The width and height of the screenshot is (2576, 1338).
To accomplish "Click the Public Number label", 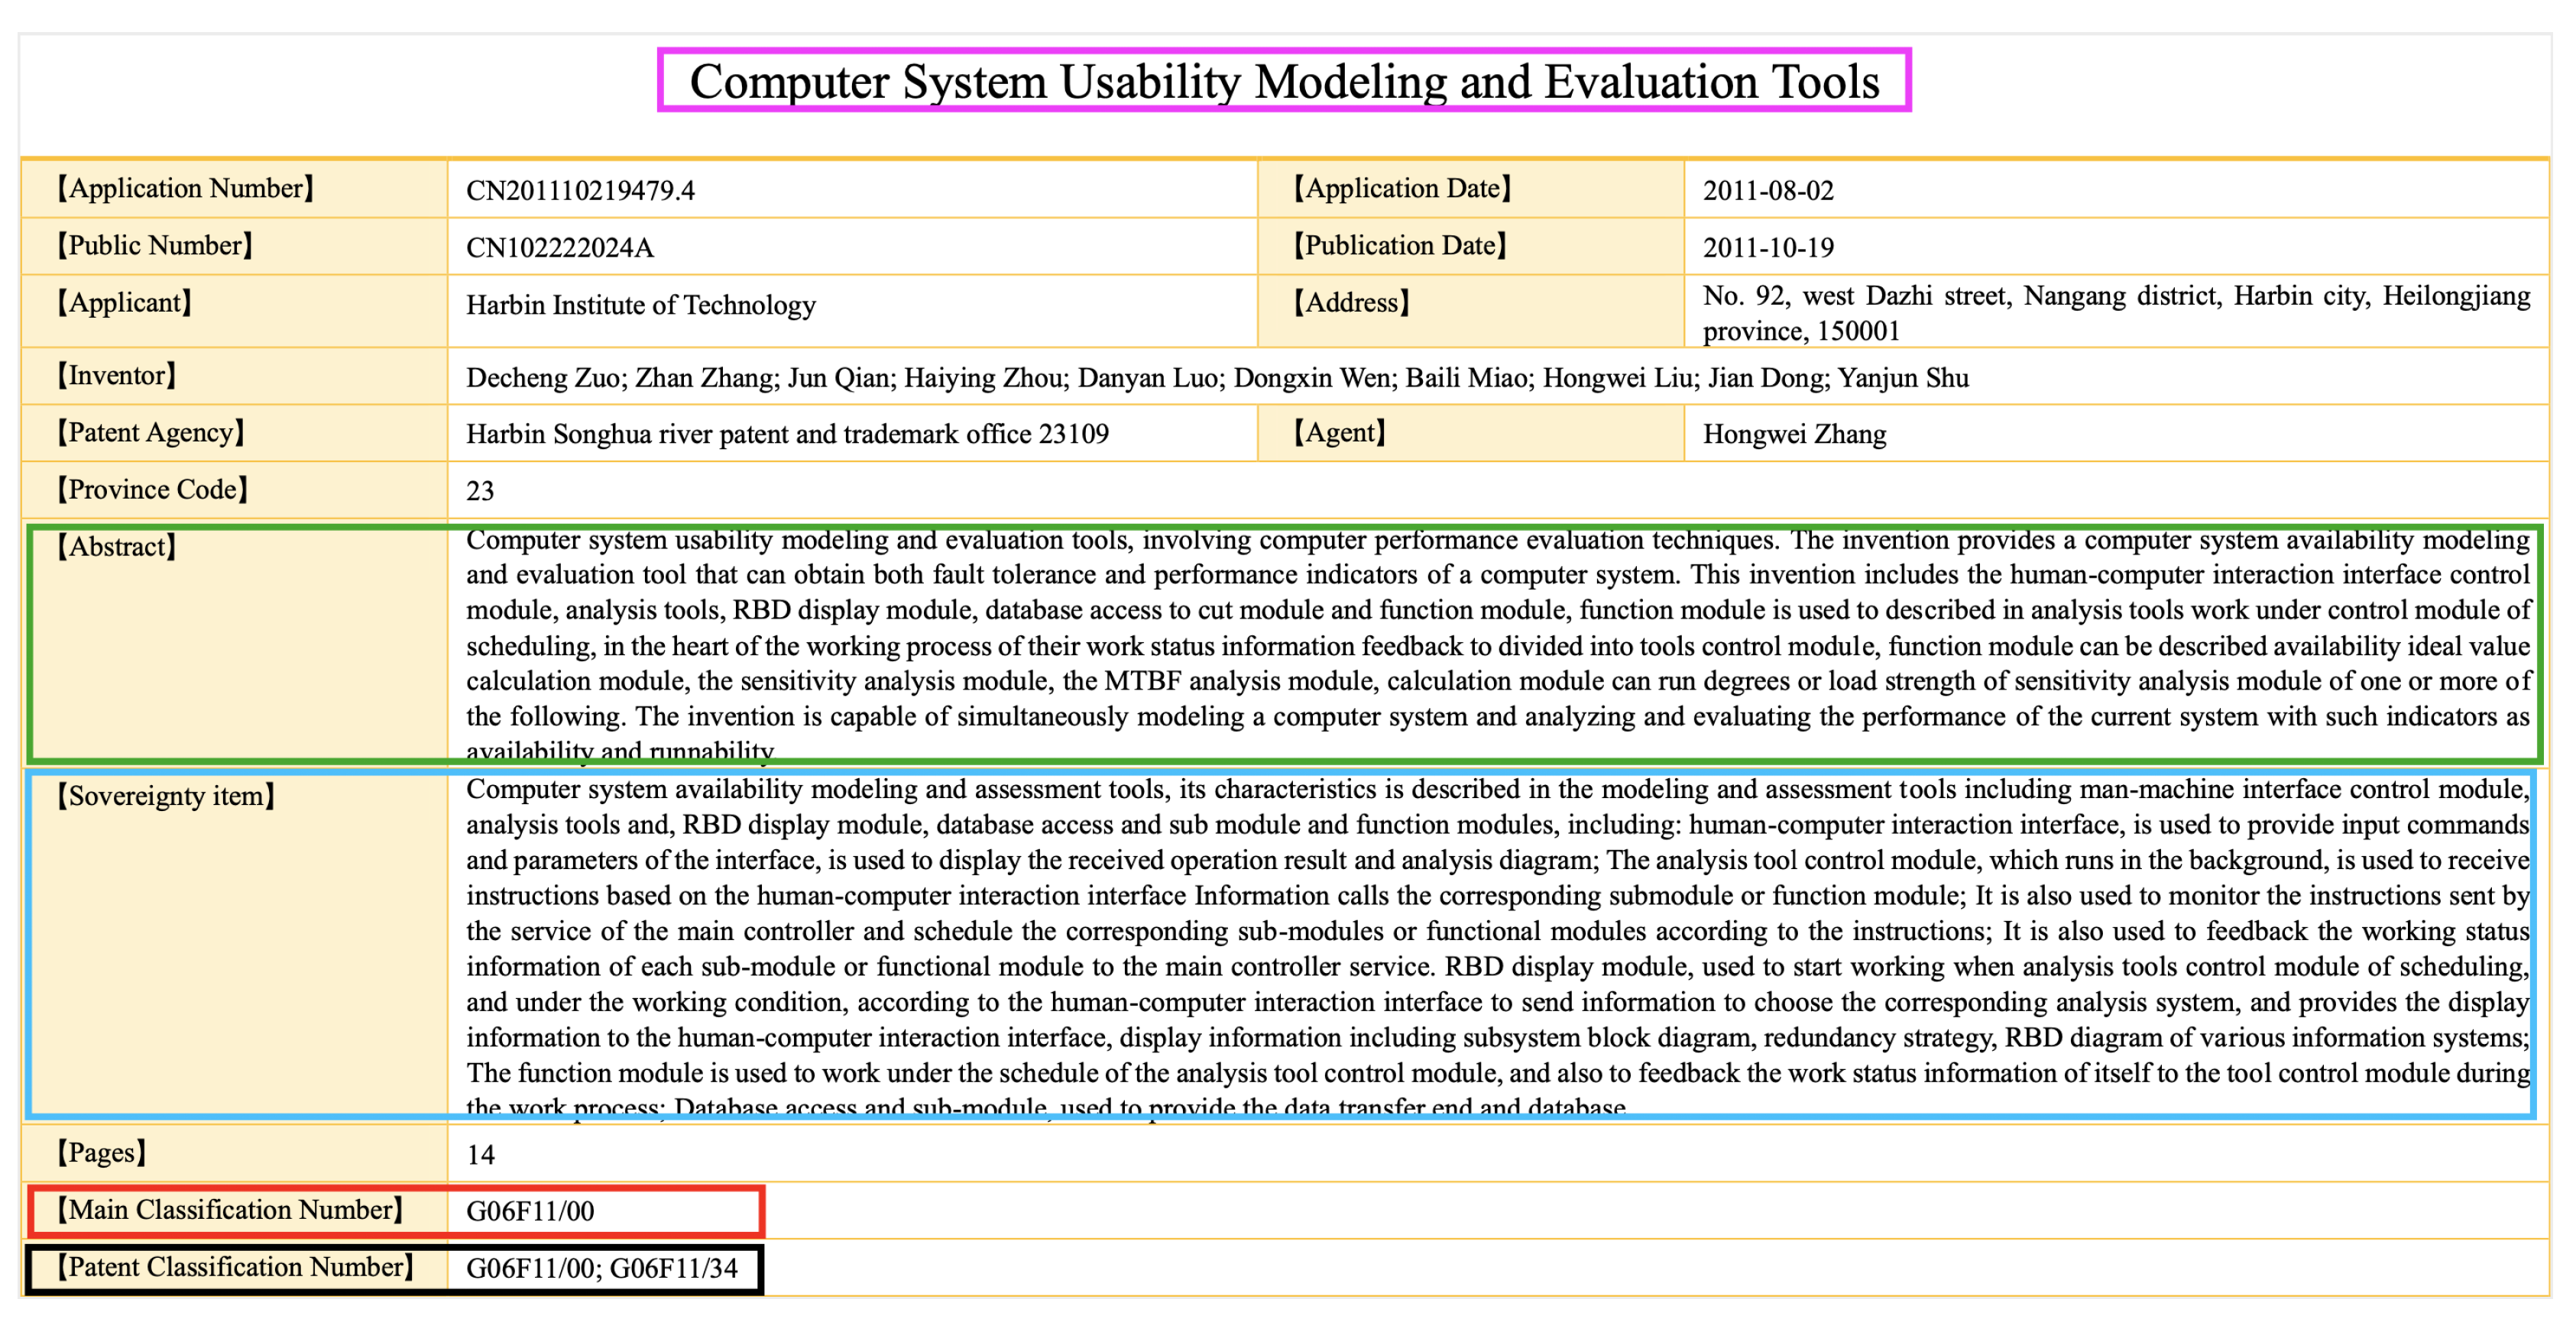I will (x=155, y=246).
